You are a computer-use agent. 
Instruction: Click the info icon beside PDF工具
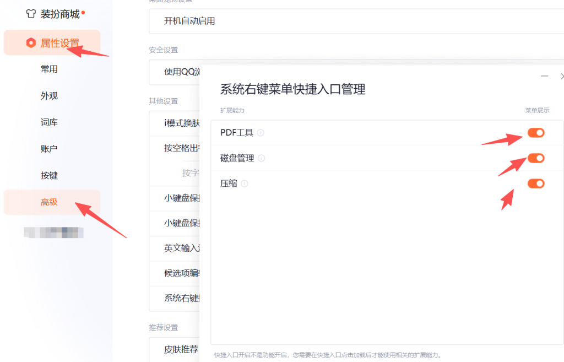pos(261,133)
